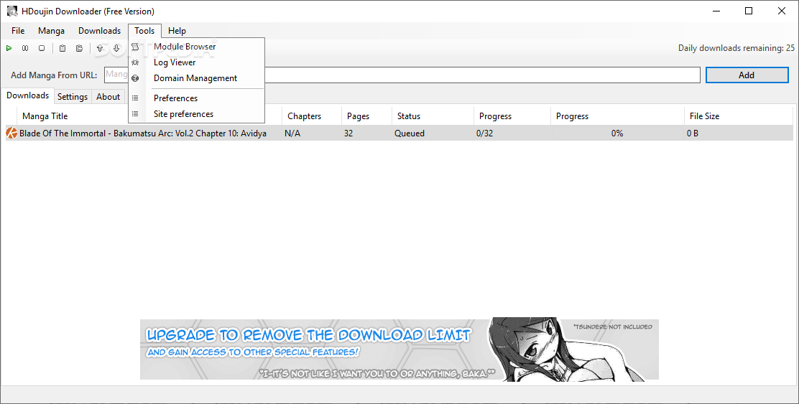Click the 0% progress bar in the row
Viewport: 799px width, 404px height.
pyautogui.click(x=617, y=133)
